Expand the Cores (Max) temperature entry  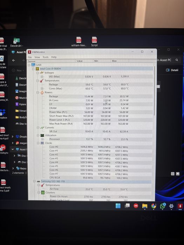(42, 89)
